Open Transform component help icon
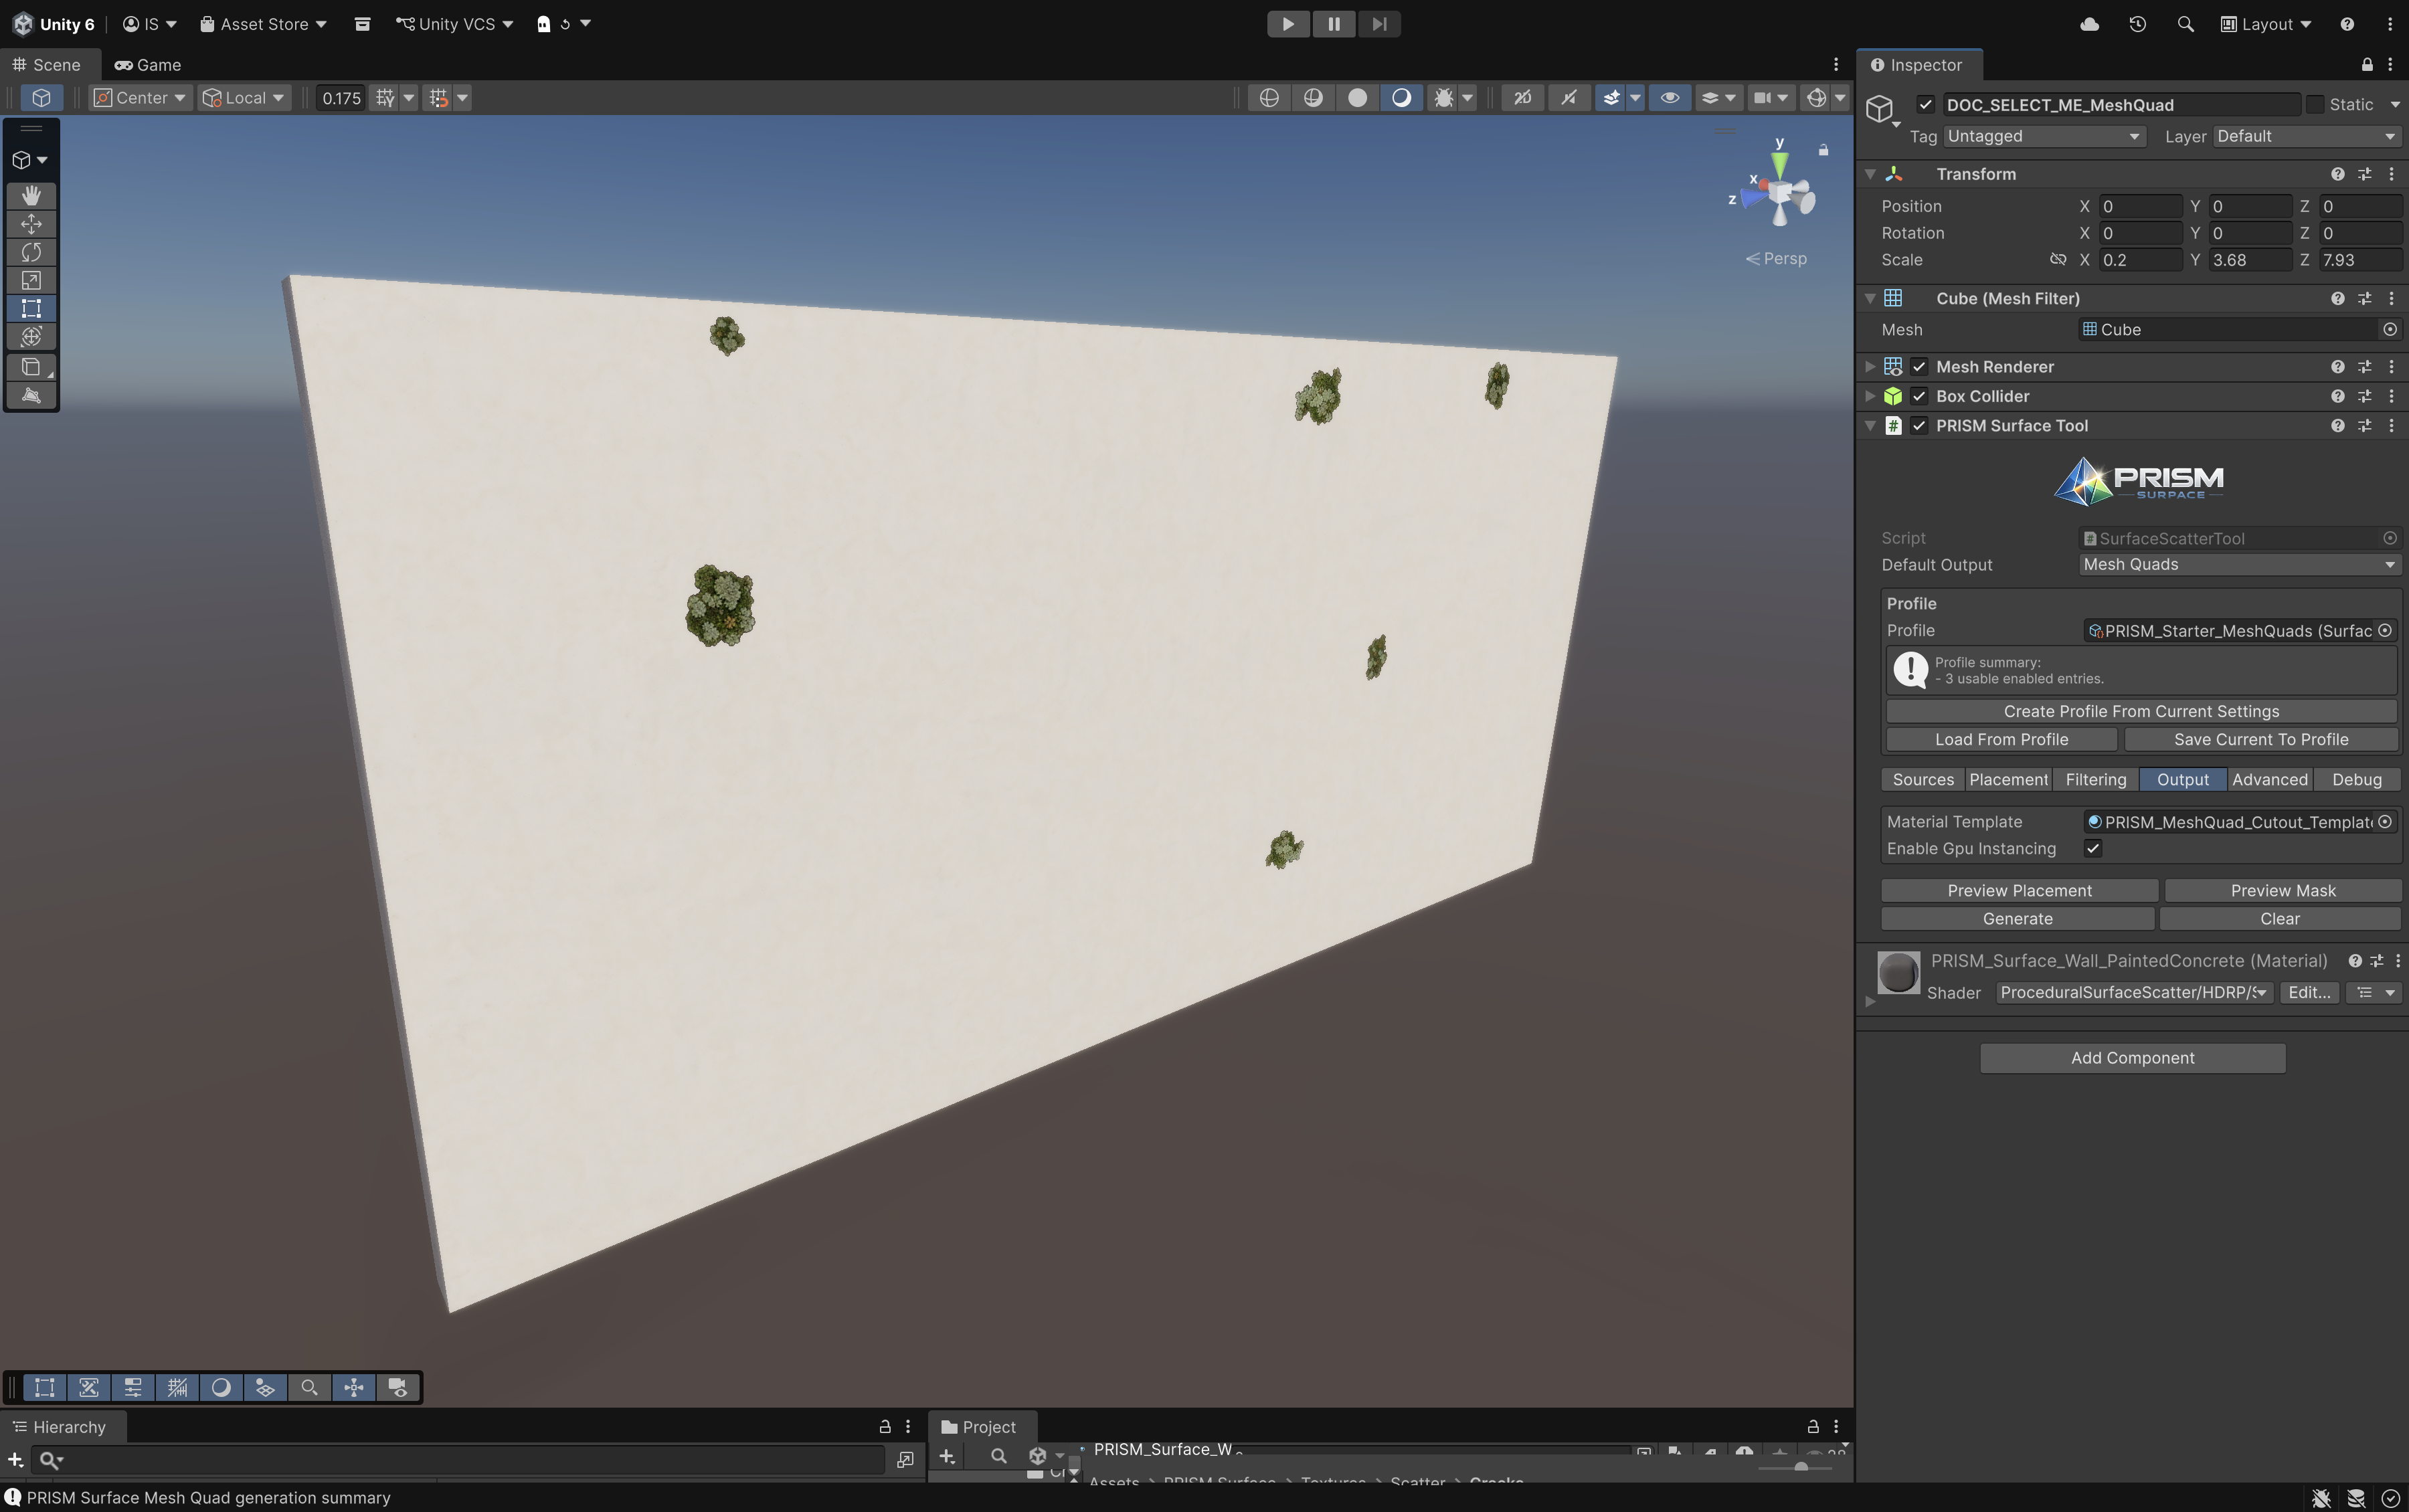Screen dimensions: 2409x1512 2337,174
